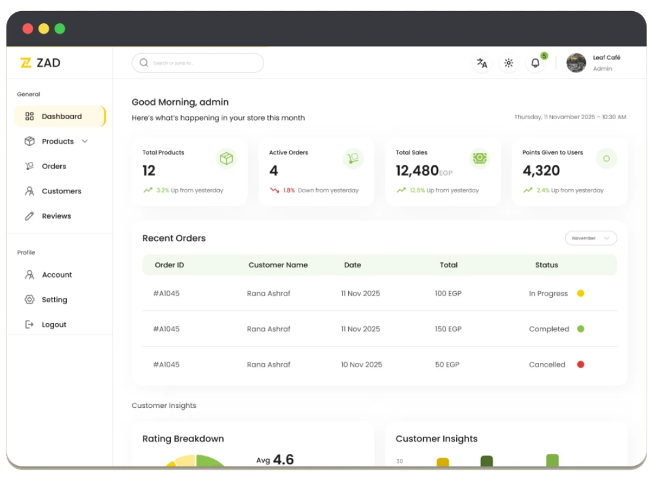Viewport: 651px width, 478px height.
Task: Click the Points Given circle icon
Action: (x=606, y=159)
